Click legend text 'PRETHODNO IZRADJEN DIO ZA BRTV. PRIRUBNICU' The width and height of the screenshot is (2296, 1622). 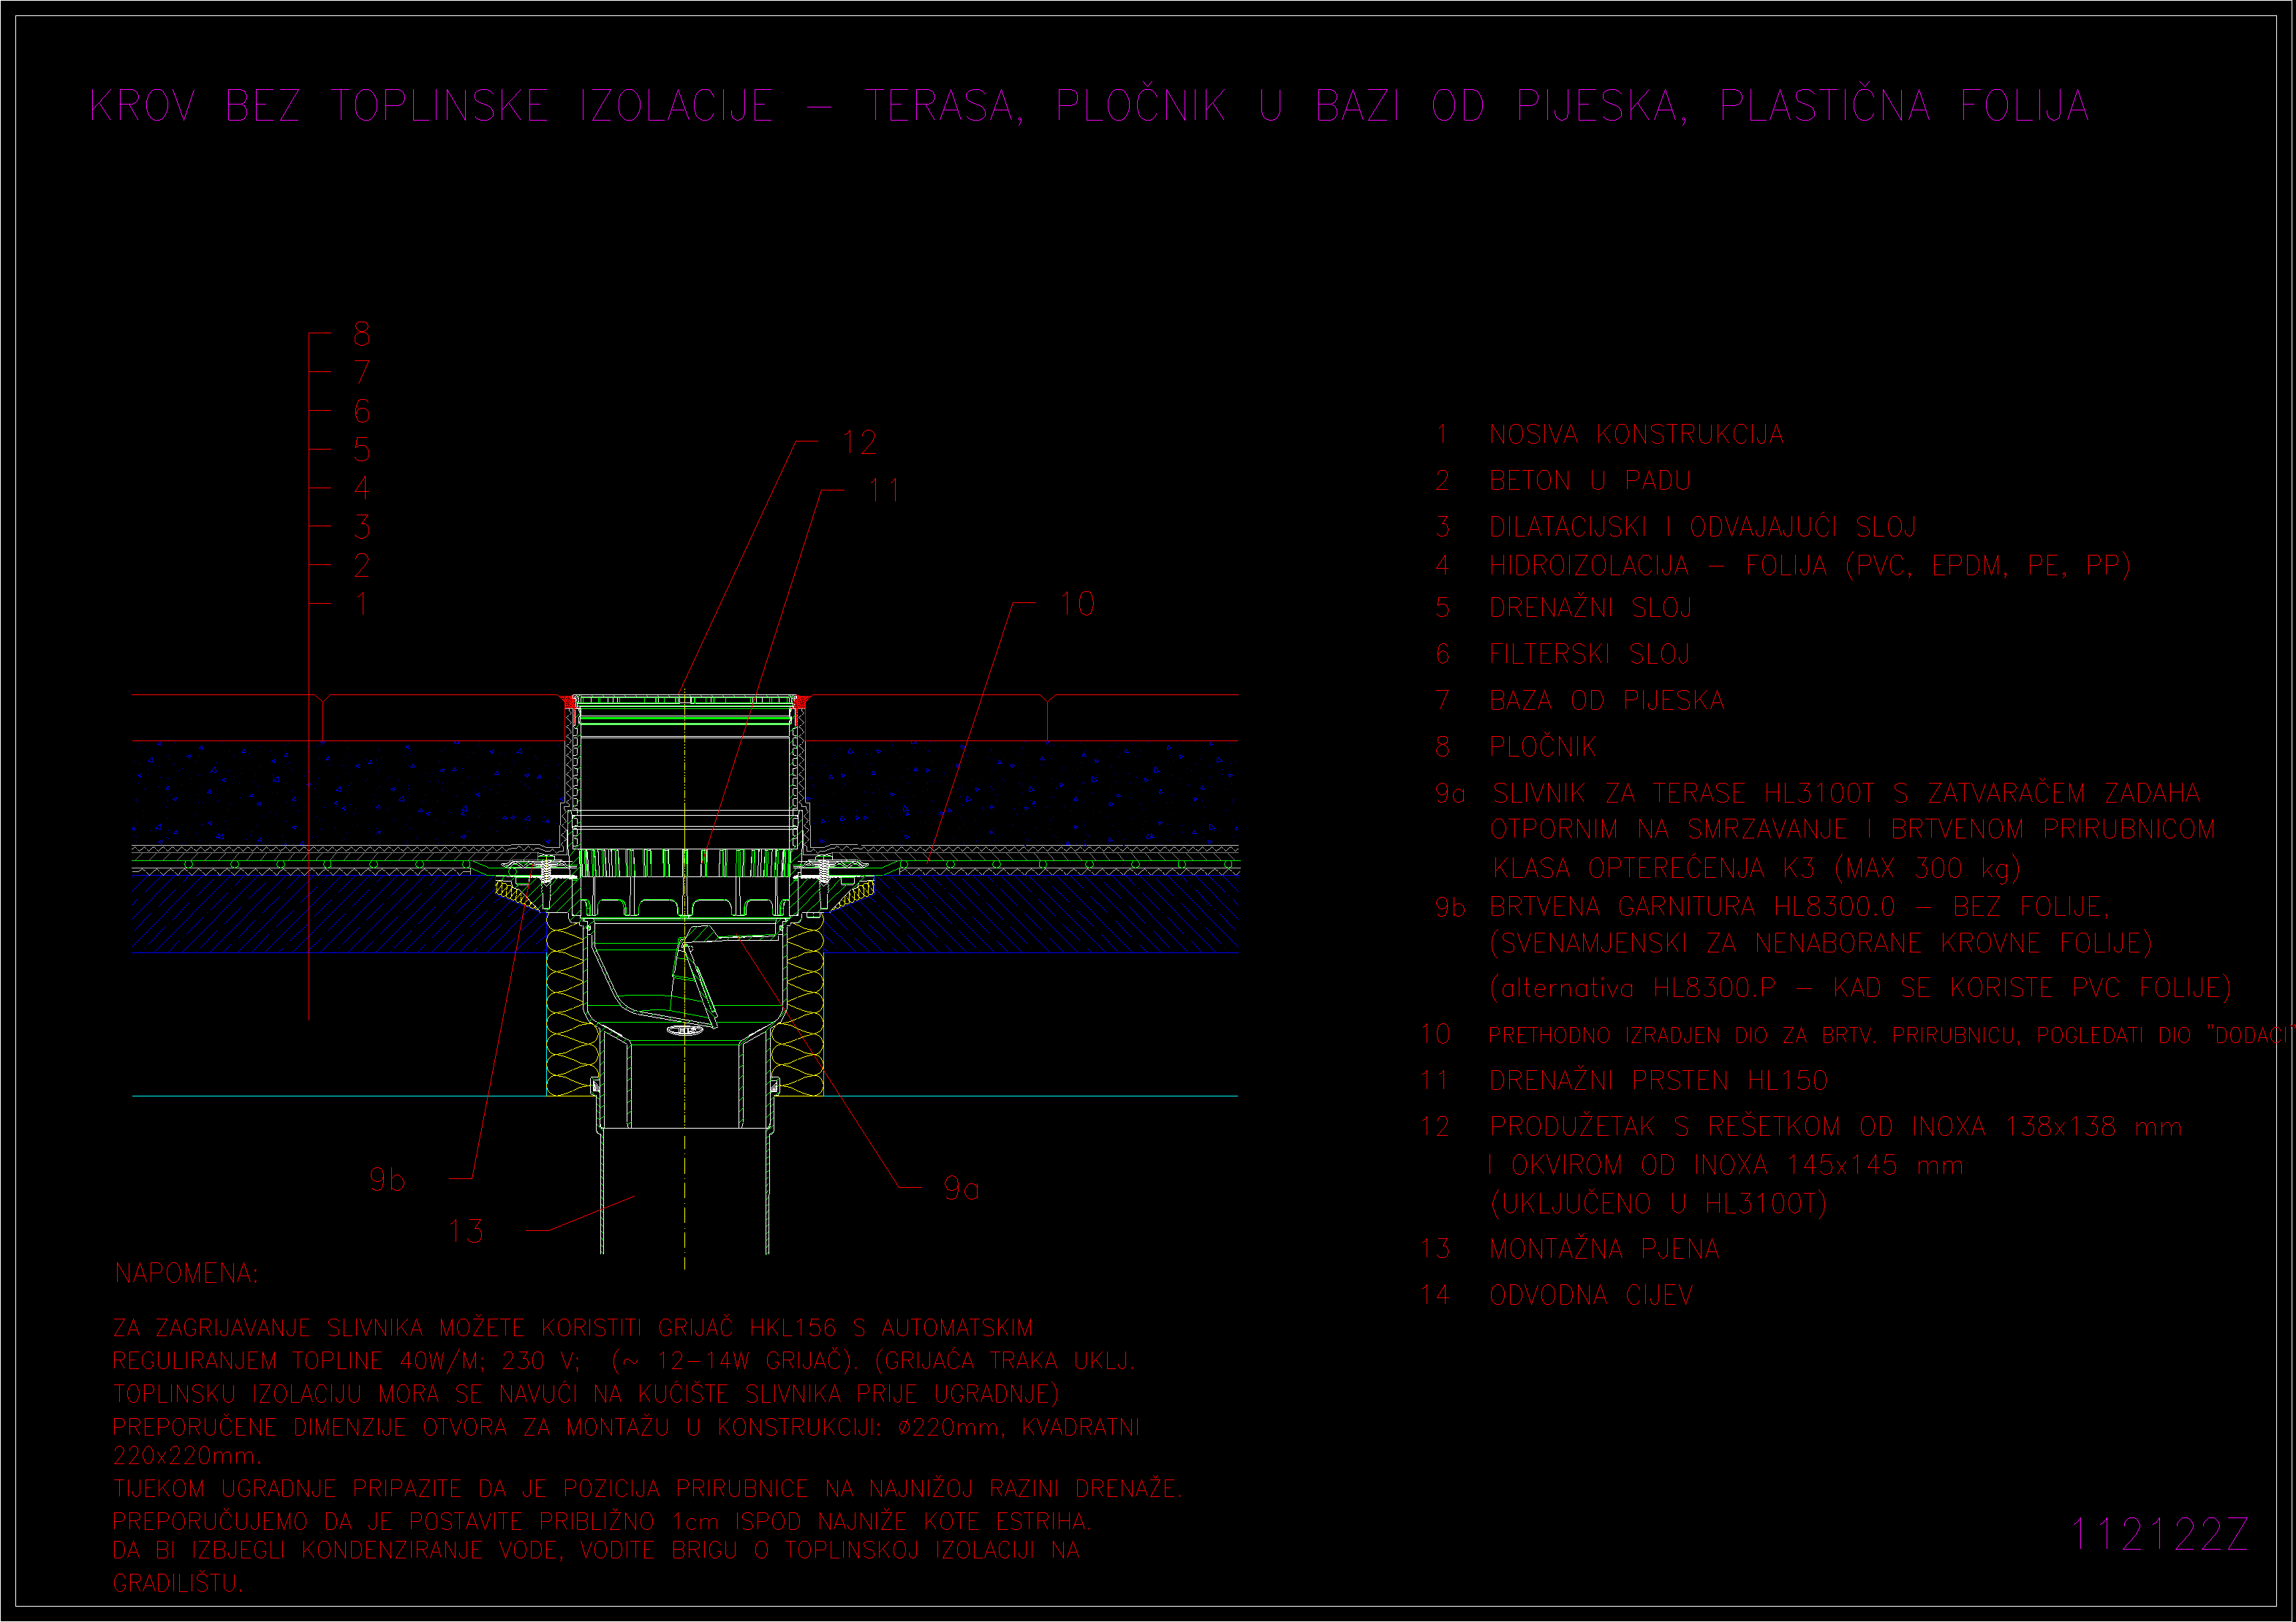point(1753,1035)
